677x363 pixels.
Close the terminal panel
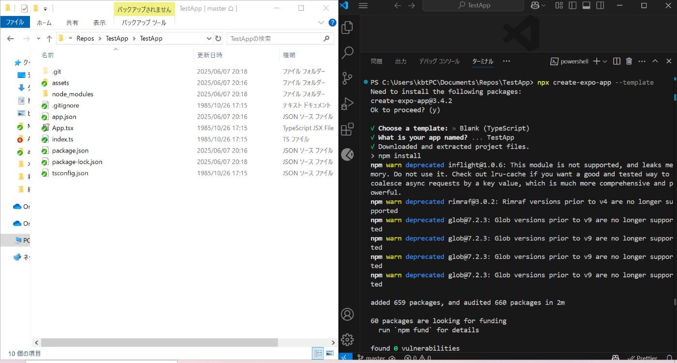(669, 61)
